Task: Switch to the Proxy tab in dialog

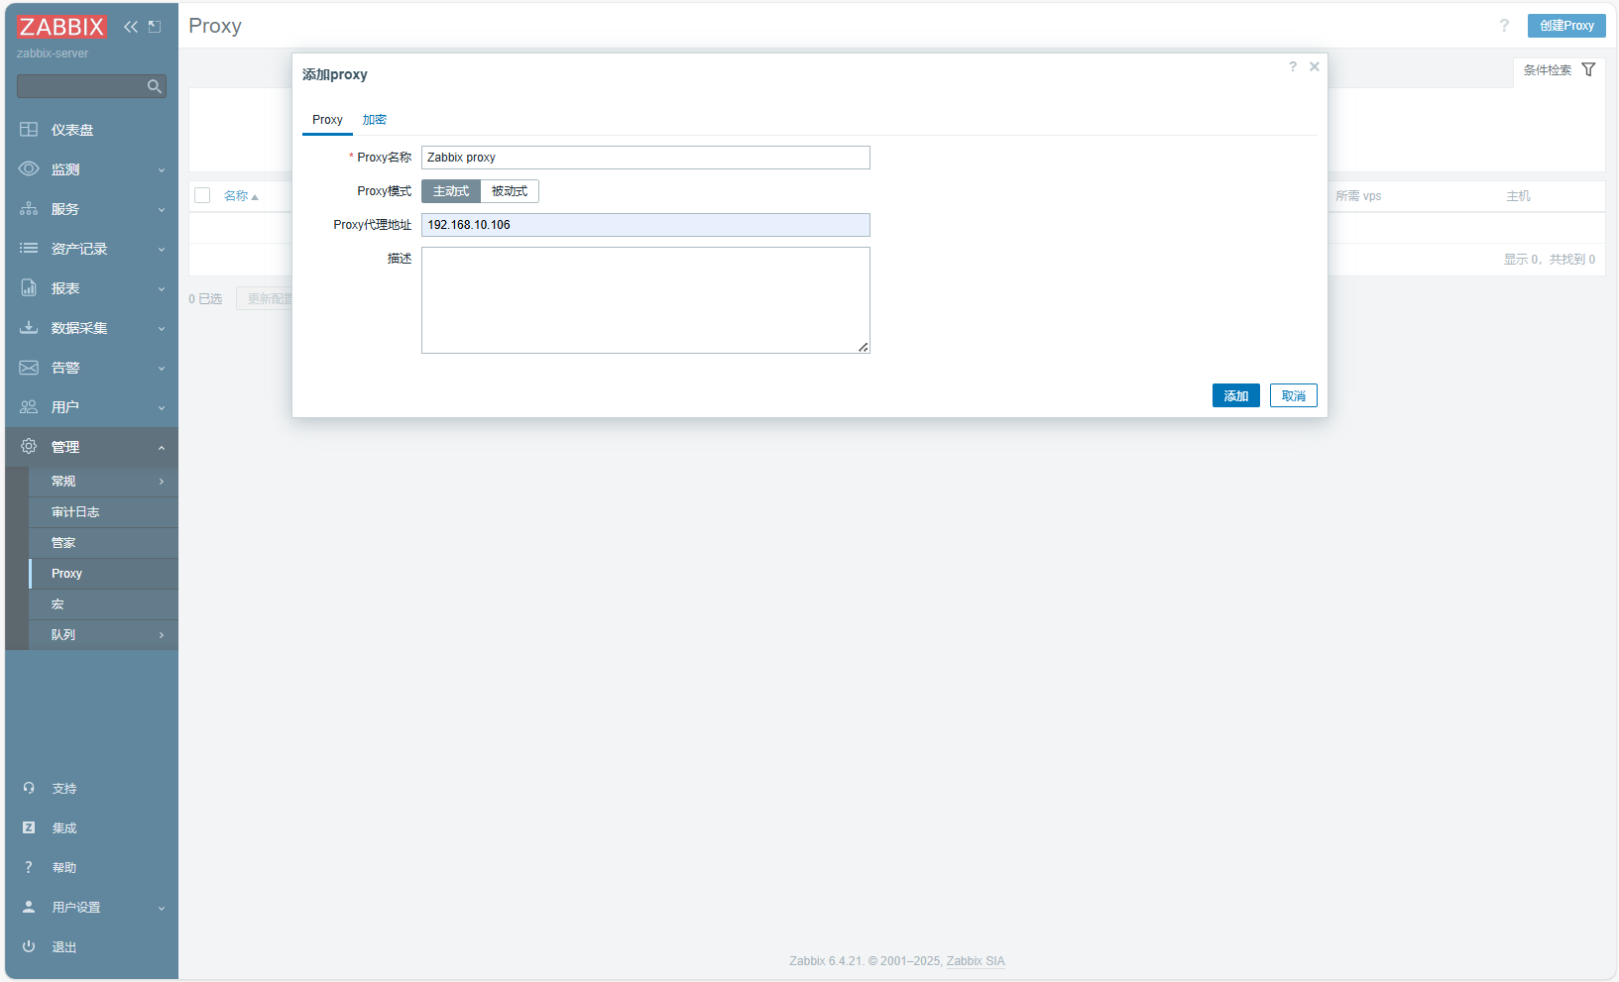Action: pos(327,120)
